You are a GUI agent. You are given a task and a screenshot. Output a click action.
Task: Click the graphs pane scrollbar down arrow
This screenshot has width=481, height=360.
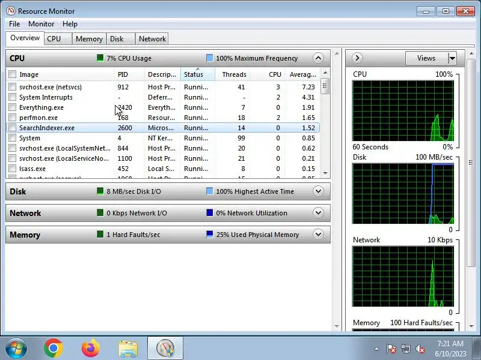coord(471,326)
